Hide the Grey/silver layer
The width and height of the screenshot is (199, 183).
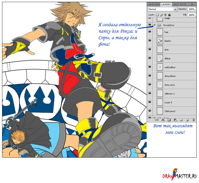coord(150,76)
